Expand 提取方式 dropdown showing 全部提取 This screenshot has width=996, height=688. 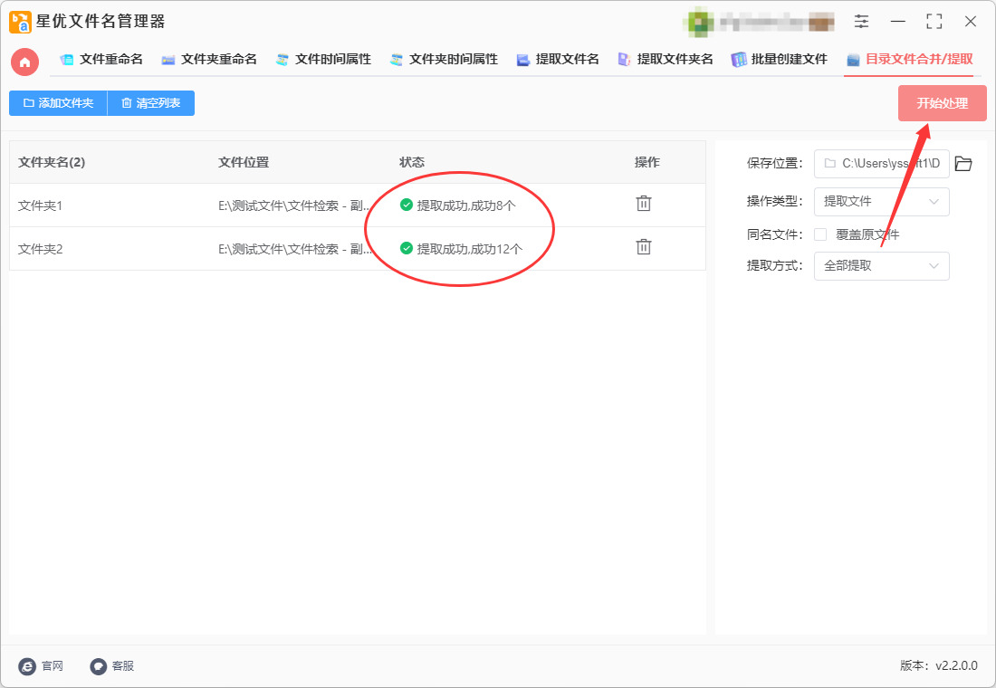tap(882, 266)
